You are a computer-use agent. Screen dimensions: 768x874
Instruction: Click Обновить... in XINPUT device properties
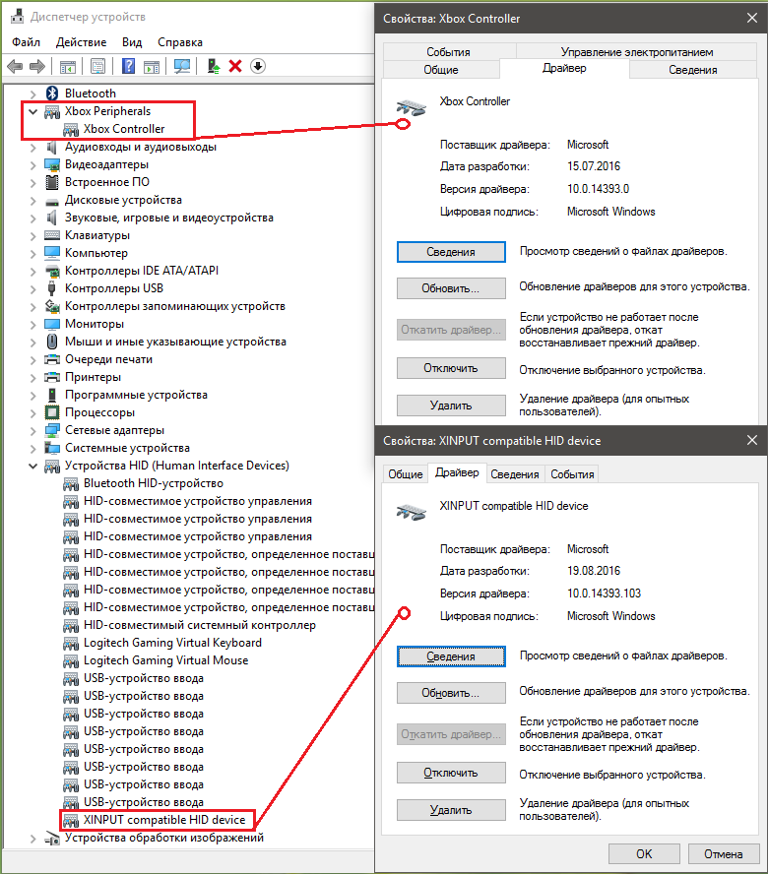tap(451, 694)
